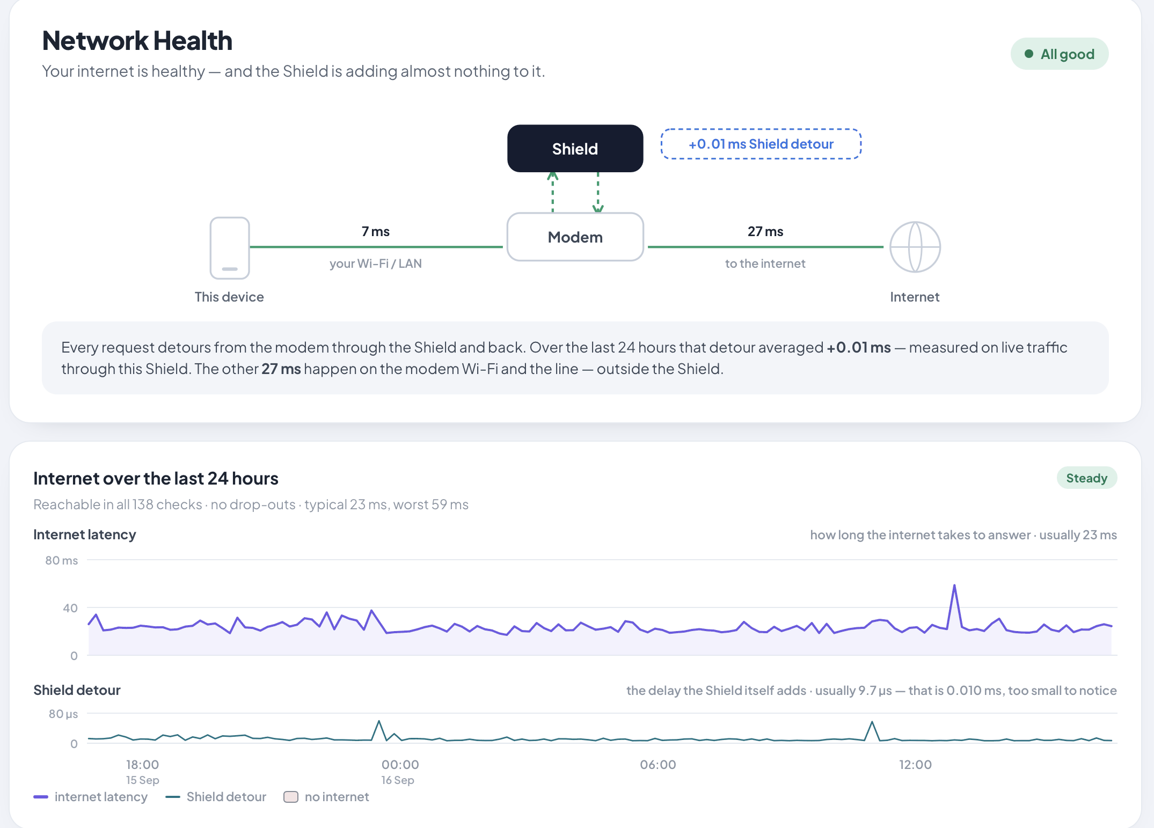
Task: Click the This device phone icon
Action: (230, 248)
